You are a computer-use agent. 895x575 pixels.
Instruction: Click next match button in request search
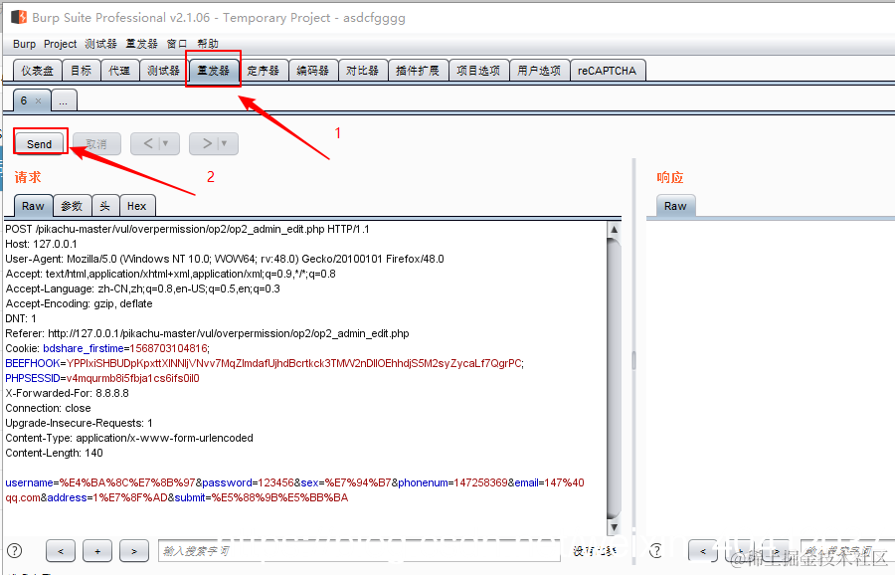point(134,551)
